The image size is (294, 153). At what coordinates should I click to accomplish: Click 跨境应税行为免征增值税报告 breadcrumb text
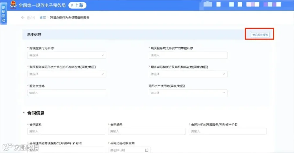[x=69, y=17]
